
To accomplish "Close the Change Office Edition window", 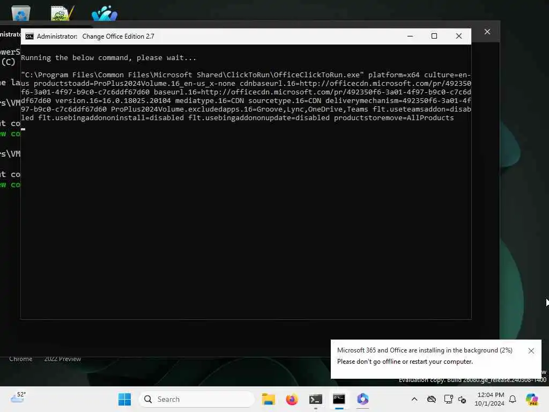I will (x=459, y=36).
